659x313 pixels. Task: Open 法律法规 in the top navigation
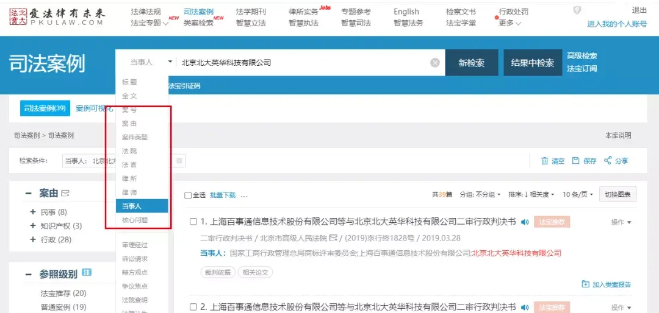pos(146,12)
